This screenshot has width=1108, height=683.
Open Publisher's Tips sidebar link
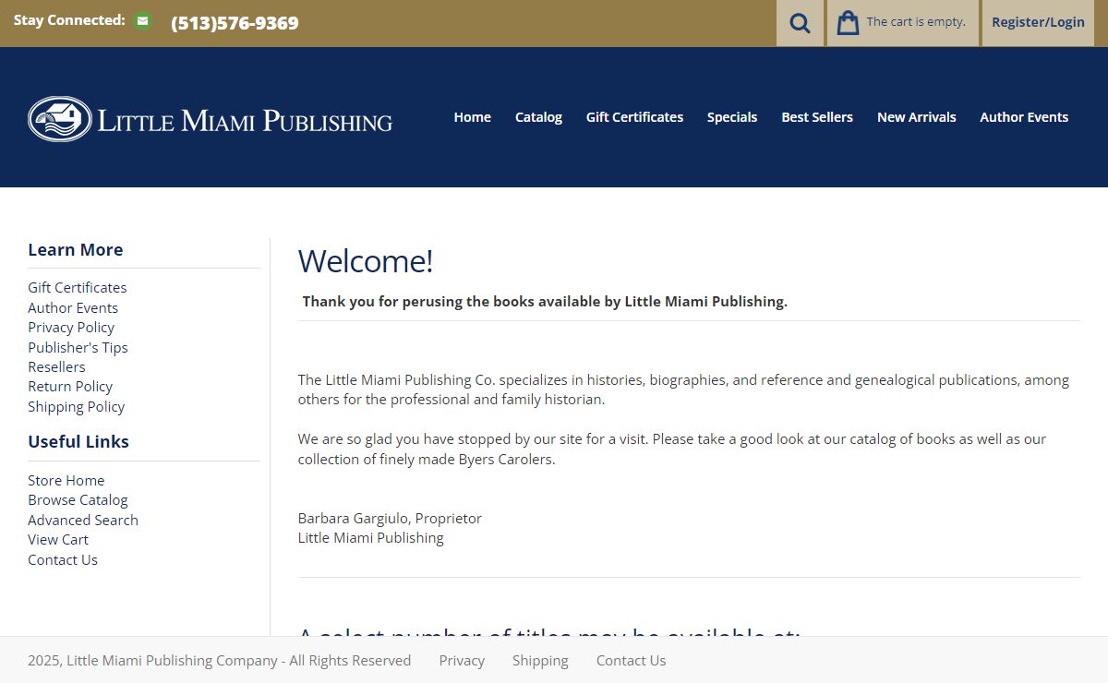(78, 348)
